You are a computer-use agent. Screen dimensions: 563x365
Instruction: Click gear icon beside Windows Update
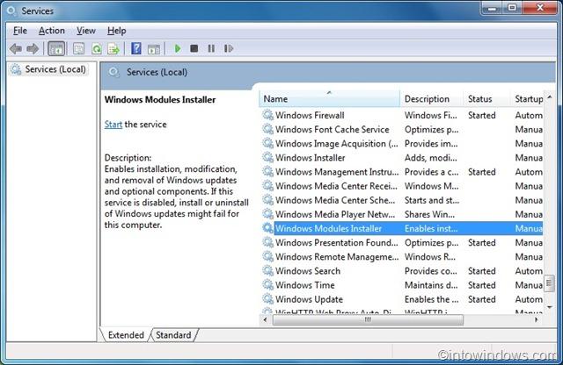[x=267, y=298]
